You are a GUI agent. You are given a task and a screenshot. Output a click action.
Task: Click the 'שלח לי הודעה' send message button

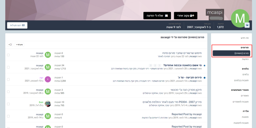click(x=157, y=15)
